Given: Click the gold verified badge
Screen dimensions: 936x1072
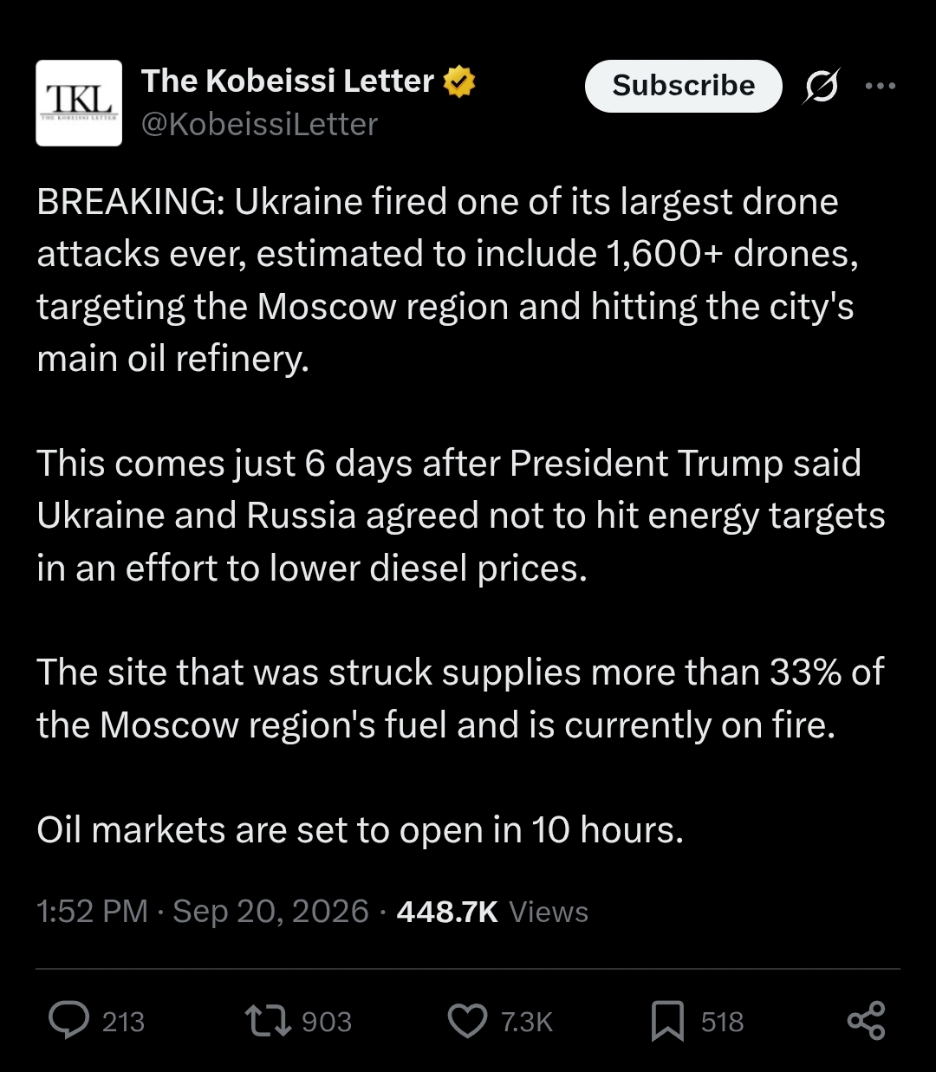Looking at the screenshot, I should click(459, 81).
